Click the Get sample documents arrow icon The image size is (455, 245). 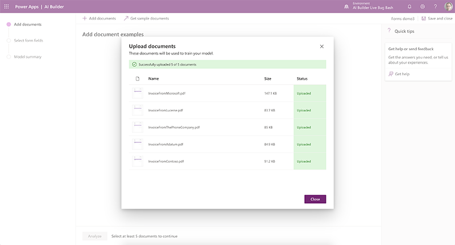pyautogui.click(x=126, y=18)
